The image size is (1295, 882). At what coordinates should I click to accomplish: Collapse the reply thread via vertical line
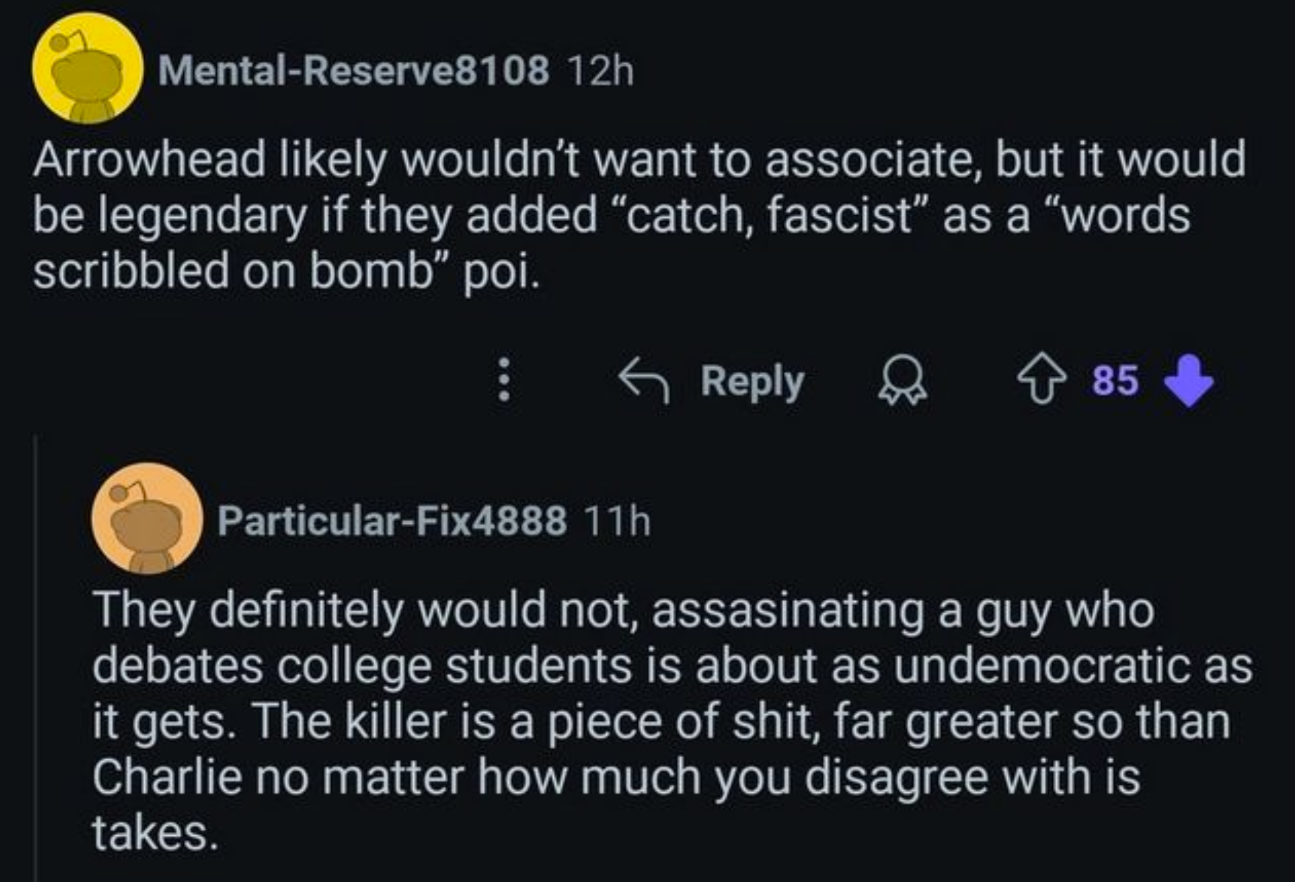[36, 658]
